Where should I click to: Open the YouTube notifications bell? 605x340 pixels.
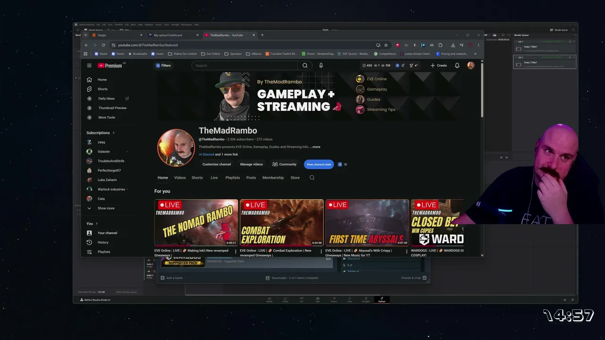coord(457,66)
